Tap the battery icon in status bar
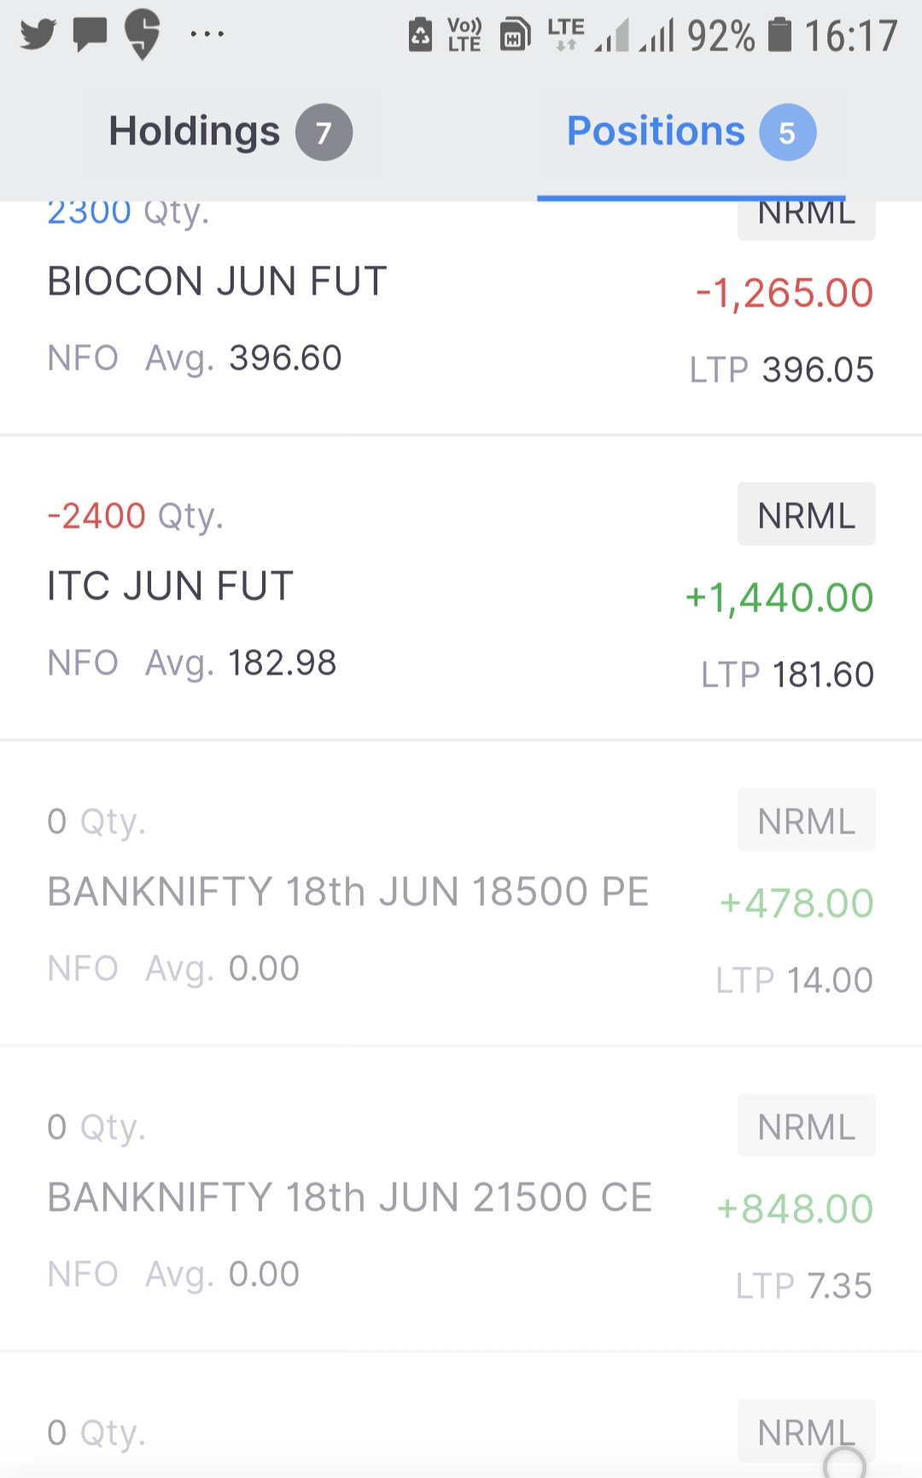Viewport: 922px width, 1478px height. (779, 35)
